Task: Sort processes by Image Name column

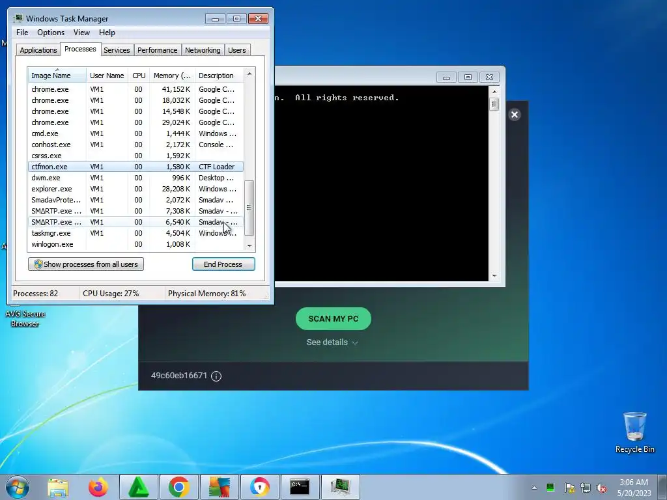Action: pyautogui.click(x=57, y=75)
